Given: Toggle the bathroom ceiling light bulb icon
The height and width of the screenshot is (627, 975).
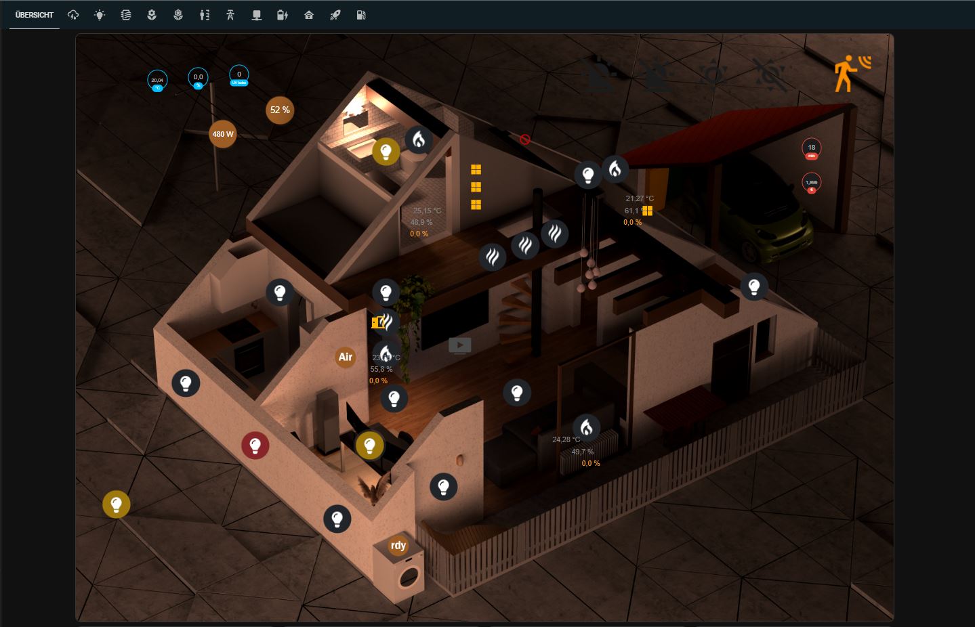Looking at the screenshot, I should pyautogui.click(x=386, y=151).
